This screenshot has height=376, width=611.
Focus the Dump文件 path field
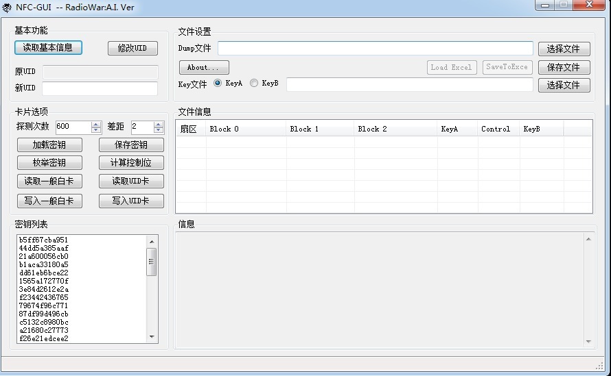pyautogui.click(x=376, y=48)
